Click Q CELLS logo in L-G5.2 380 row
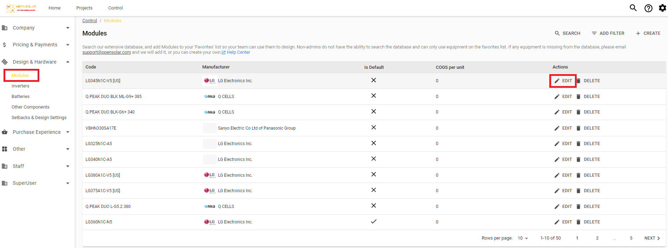668x248 pixels. (x=210, y=207)
